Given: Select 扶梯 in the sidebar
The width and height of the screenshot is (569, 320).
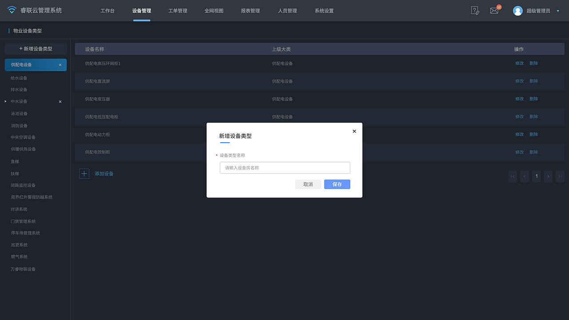Looking at the screenshot, I should 15,174.
